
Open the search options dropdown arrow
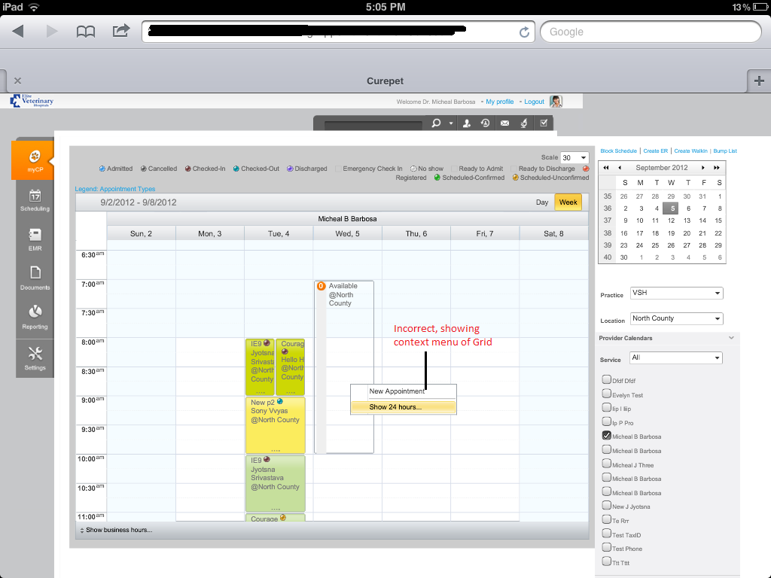pos(450,123)
